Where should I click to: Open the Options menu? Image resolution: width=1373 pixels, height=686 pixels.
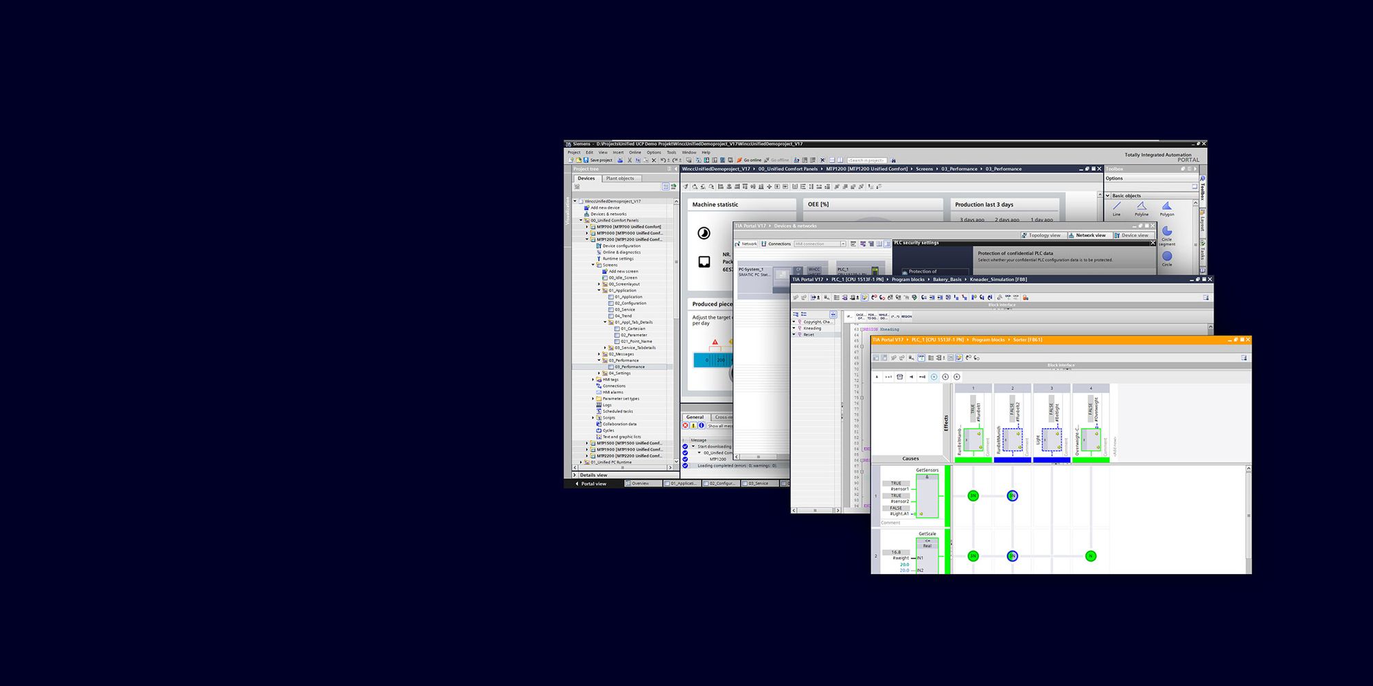click(x=654, y=152)
